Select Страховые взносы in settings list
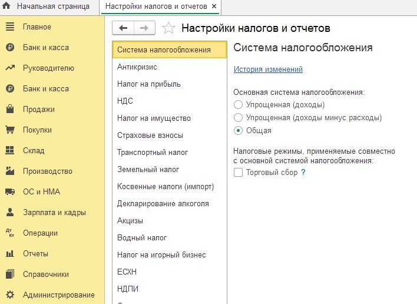Image resolution: width=417 pixels, height=304 pixels. pos(170,135)
